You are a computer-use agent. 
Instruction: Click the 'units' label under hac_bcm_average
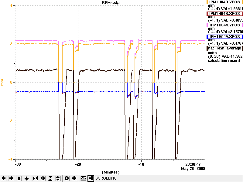click(212, 53)
